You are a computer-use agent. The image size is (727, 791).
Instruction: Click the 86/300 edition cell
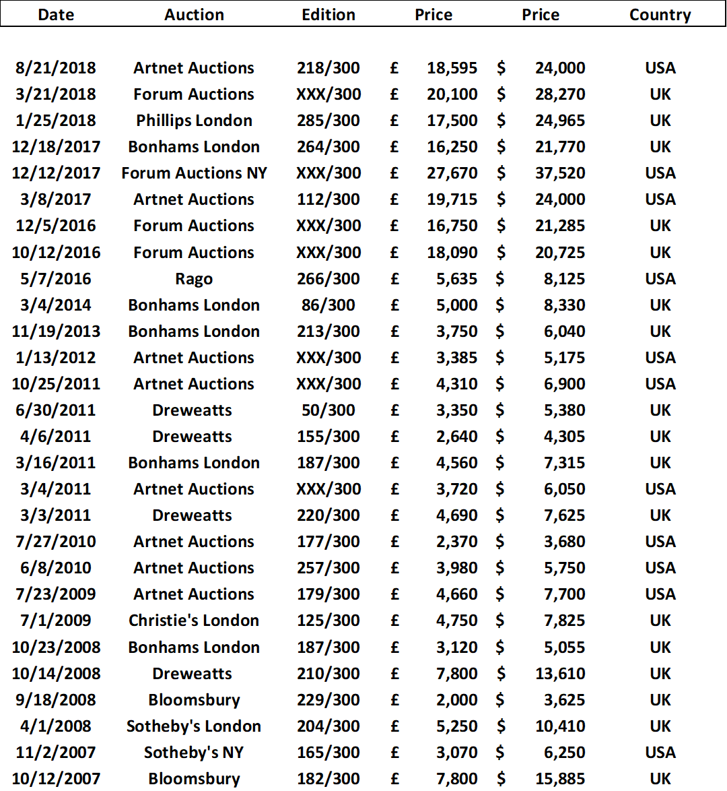[328, 305]
